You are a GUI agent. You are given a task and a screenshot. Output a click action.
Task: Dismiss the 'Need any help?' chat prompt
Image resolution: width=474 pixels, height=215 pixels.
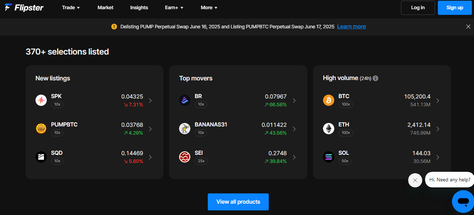[415, 180]
